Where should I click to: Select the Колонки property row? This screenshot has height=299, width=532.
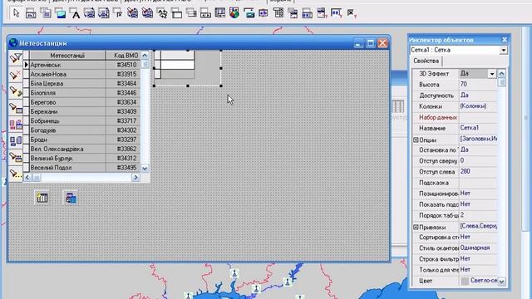[455, 106]
